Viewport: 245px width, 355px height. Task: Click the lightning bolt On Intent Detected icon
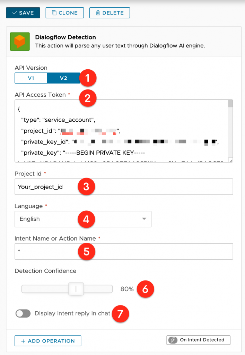coord(173,340)
